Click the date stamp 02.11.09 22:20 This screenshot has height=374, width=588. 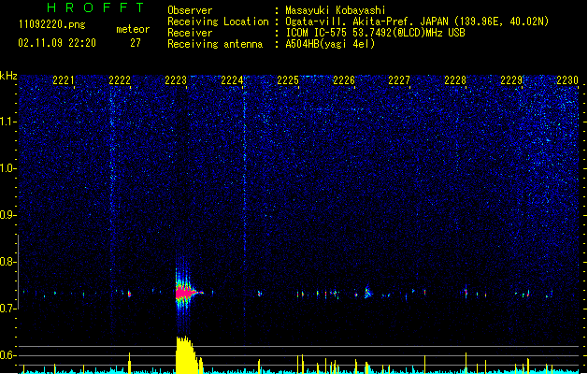(57, 43)
